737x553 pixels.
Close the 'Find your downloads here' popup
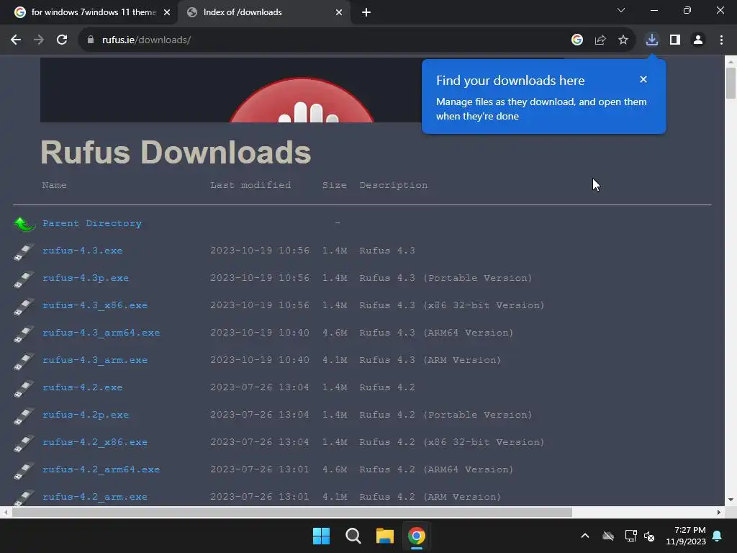(643, 79)
